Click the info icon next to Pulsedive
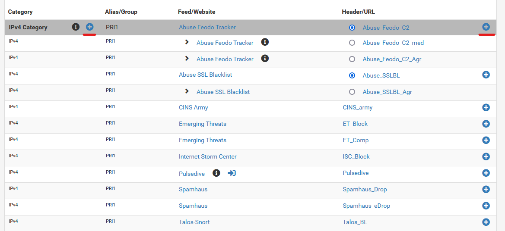The height and width of the screenshot is (231, 505). click(x=216, y=173)
